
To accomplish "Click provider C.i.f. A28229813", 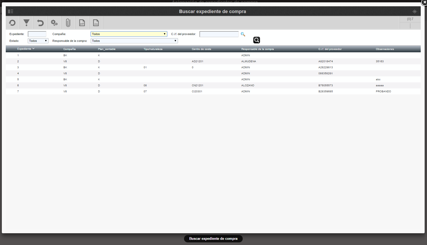I will (326, 67).
